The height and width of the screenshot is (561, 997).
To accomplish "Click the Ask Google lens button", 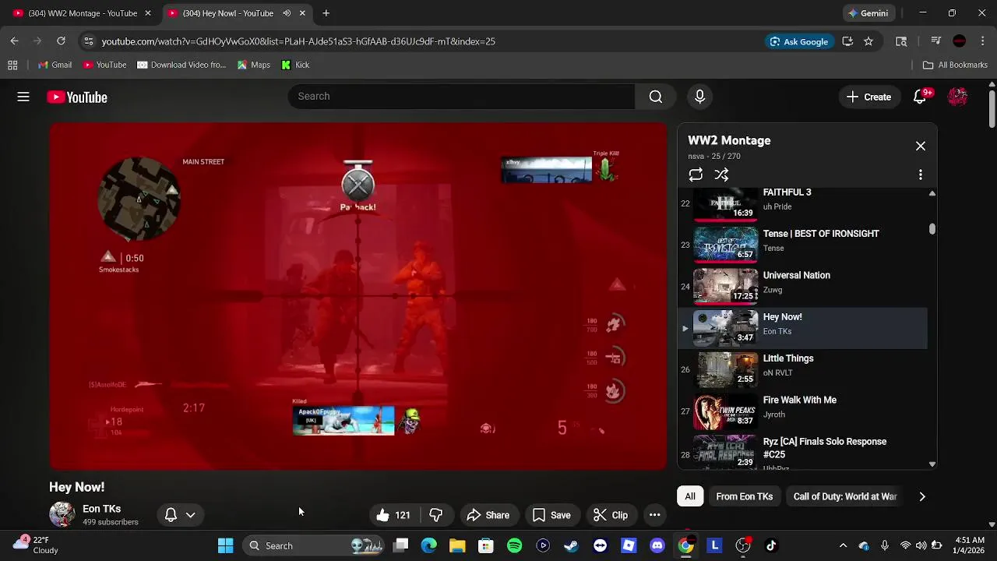I will tap(798, 41).
